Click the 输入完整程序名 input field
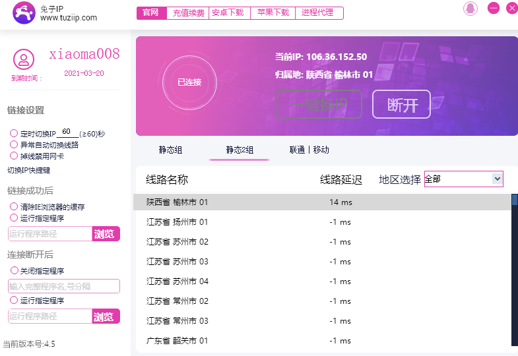The height and width of the screenshot is (356, 518). coord(64,286)
